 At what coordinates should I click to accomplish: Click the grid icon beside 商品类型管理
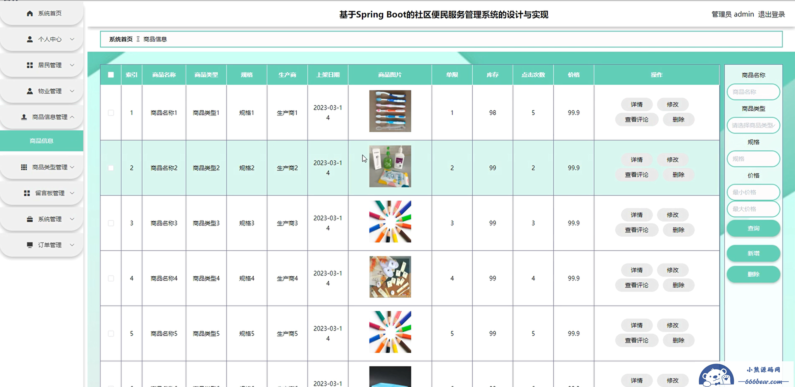(24, 167)
